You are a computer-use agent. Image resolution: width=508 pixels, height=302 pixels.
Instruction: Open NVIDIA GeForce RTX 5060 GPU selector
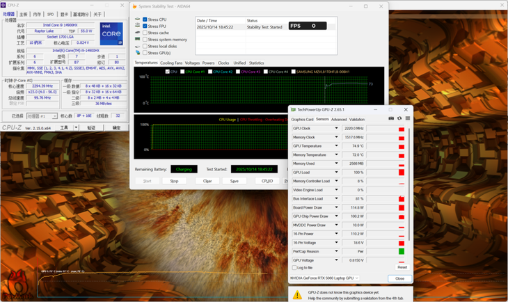(x=325, y=278)
